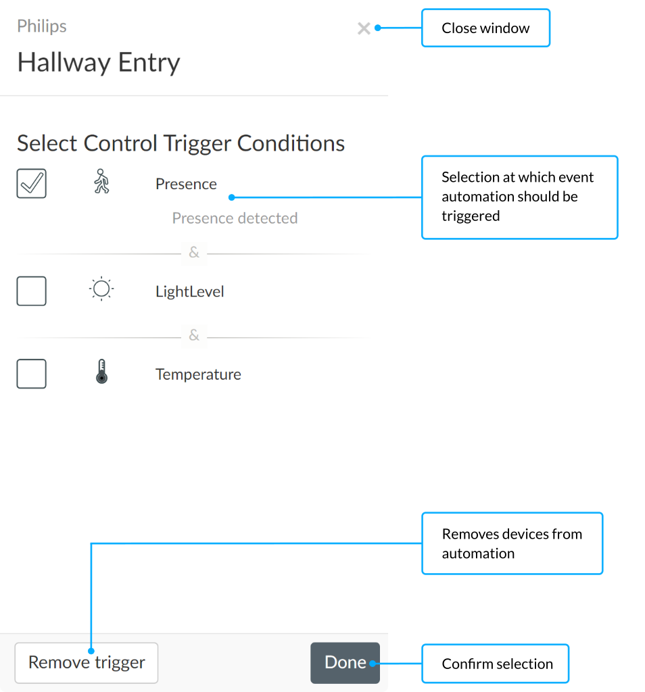The width and height of the screenshot is (645, 692).
Task: Select the Temperature label text
Action: tap(198, 374)
